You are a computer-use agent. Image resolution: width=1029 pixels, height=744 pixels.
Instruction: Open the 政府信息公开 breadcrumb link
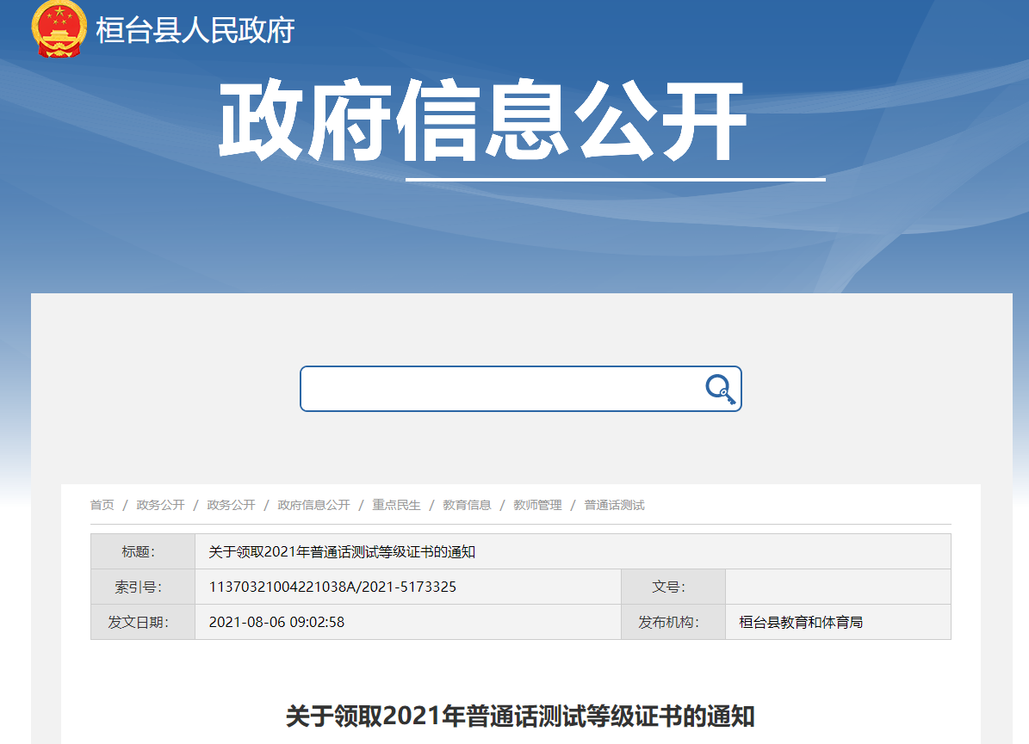pos(313,505)
